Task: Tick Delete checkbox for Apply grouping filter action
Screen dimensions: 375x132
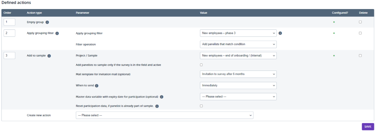Action: [360, 33]
